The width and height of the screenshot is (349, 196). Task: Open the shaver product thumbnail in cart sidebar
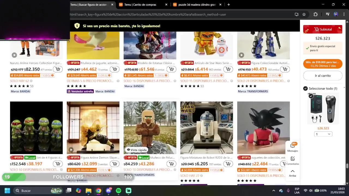point(323,108)
